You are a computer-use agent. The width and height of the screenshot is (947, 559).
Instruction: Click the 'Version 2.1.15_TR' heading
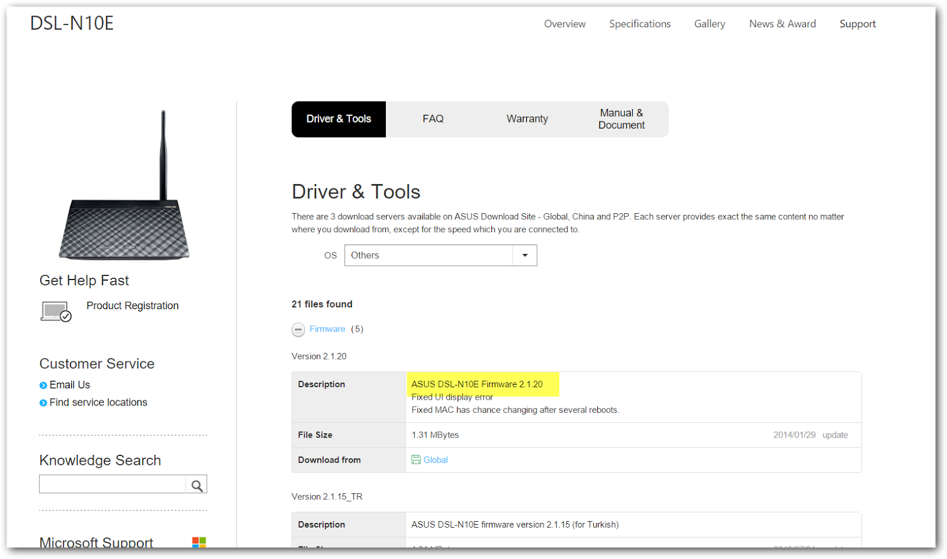327,496
